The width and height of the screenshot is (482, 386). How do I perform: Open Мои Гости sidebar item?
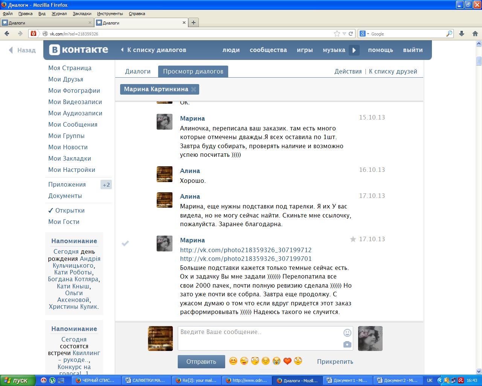pos(64,222)
